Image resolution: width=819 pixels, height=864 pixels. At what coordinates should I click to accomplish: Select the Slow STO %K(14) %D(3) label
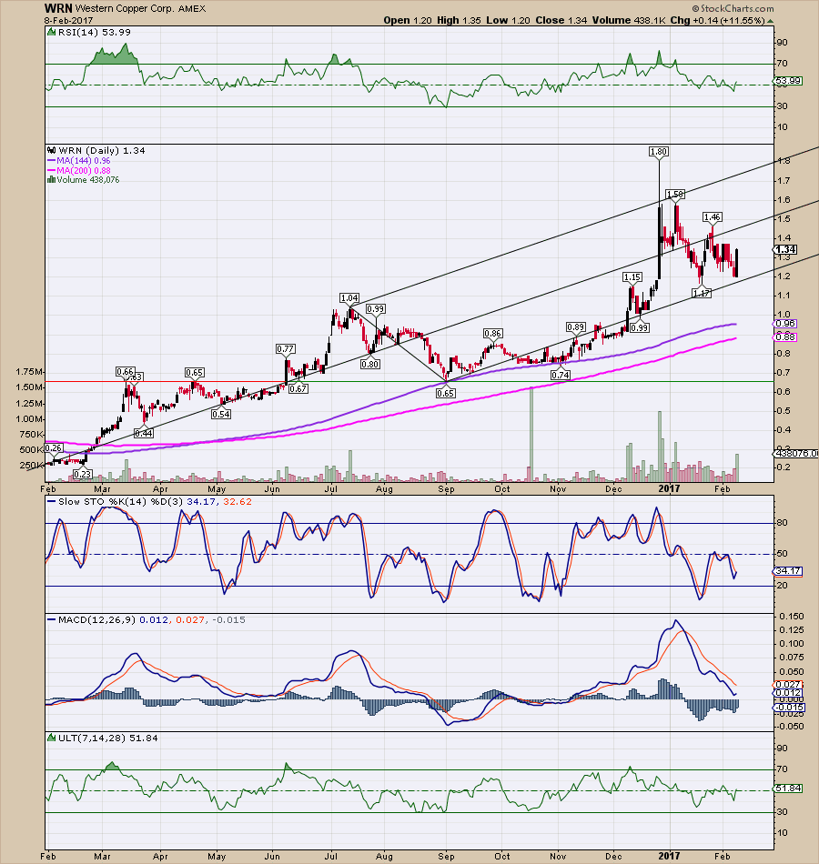click(121, 502)
